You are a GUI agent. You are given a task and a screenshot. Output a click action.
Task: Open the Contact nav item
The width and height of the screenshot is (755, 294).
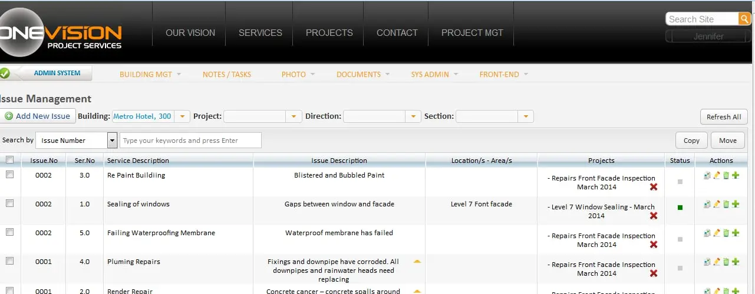coord(397,33)
